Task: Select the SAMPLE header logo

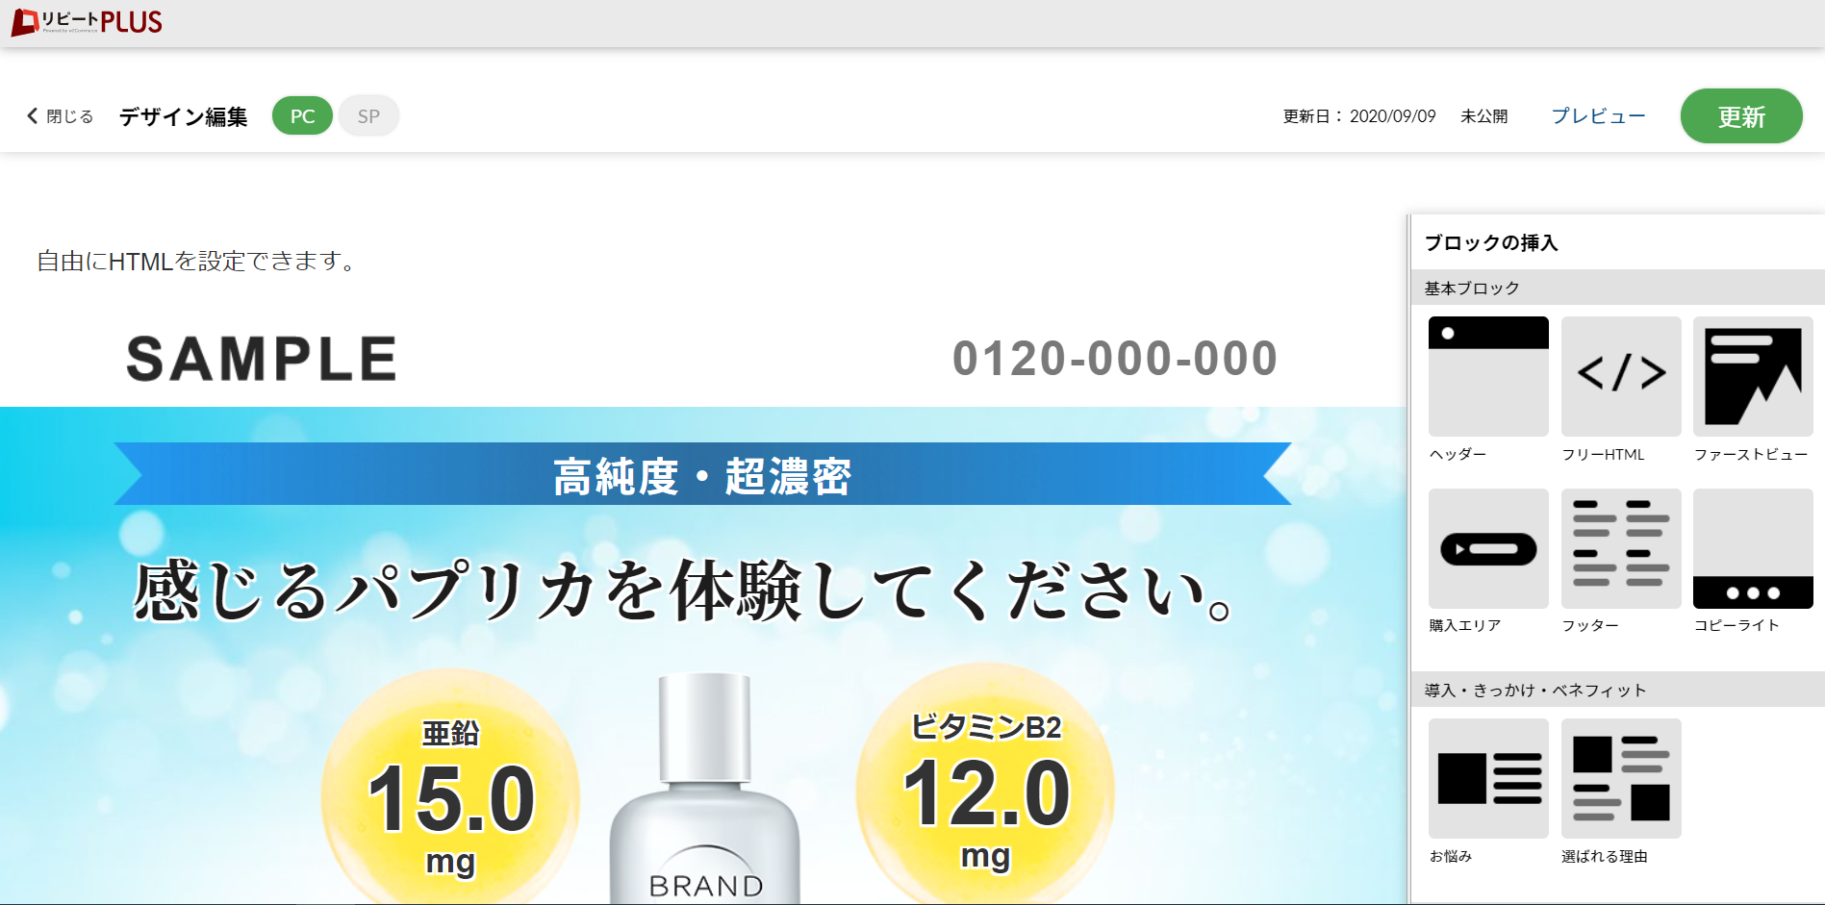Action: (x=262, y=359)
